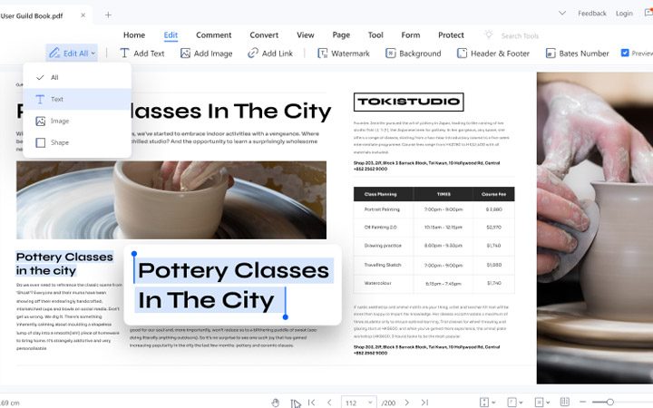Click the TOKISTUDIO logo box
This screenshot has width=653, height=408.
click(x=408, y=102)
